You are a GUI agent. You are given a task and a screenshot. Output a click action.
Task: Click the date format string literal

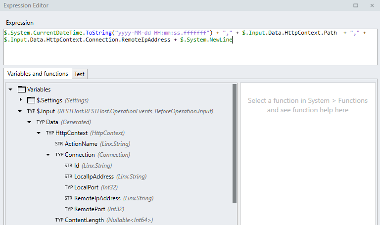coord(162,33)
